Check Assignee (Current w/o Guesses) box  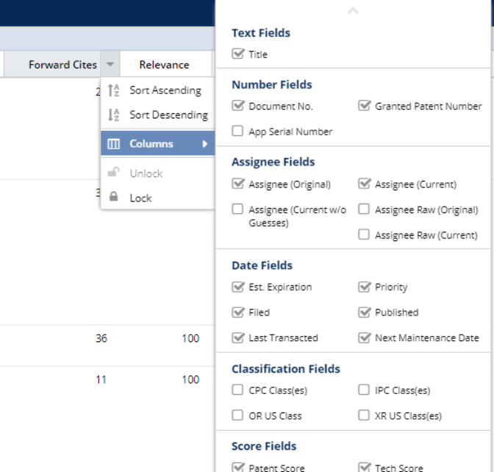(x=237, y=209)
